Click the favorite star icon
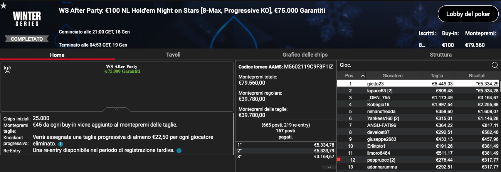Screen dimensions: 501x172 point(3,5)
